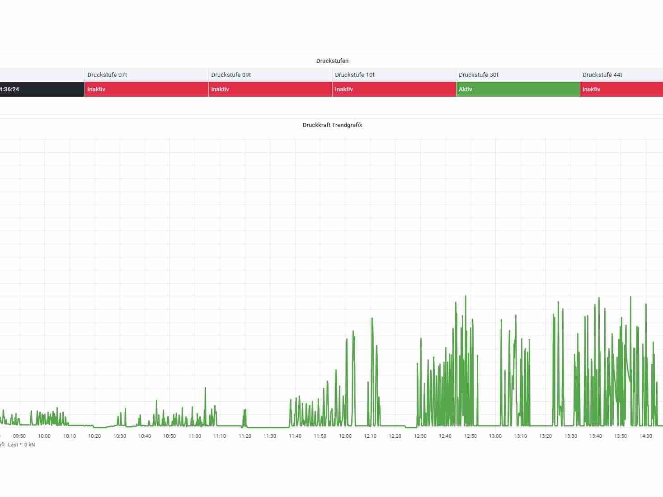Viewport: 663px width, 497px height.
Task: Click the 10:20 time axis label
Action: [94, 436]
